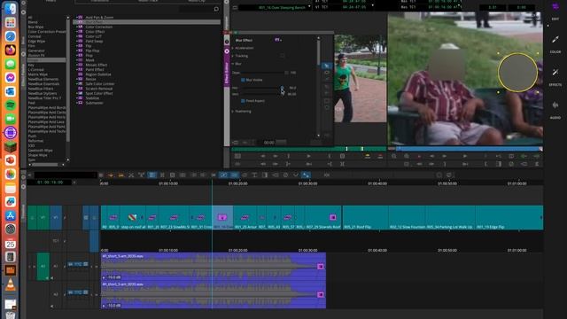The image size is (567, 319).
Task: Open the Effects workspace on right sidebar
Action: [x=555, y=76]
